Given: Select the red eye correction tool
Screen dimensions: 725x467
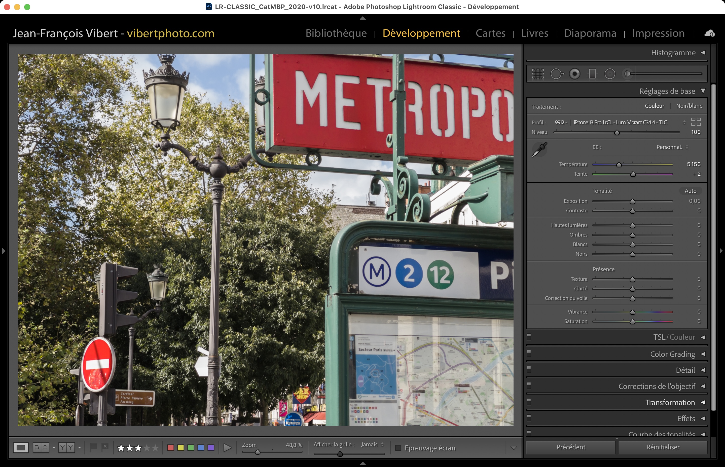Looking at the screenshot, I should [574, 74].
